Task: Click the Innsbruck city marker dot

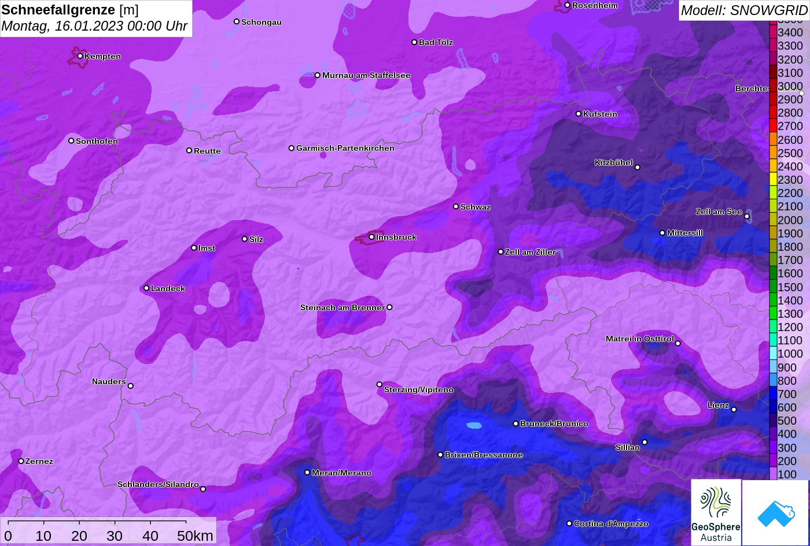Action: click(x=371, y=237)
